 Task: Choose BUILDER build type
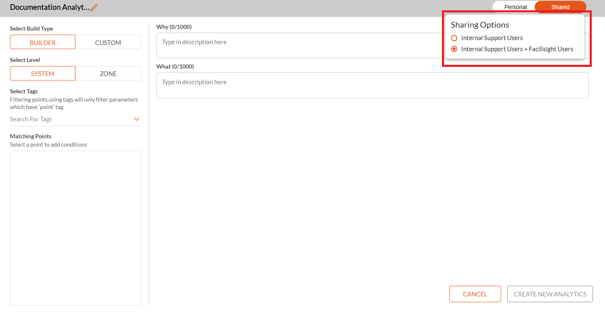click(x=43, y=43)
